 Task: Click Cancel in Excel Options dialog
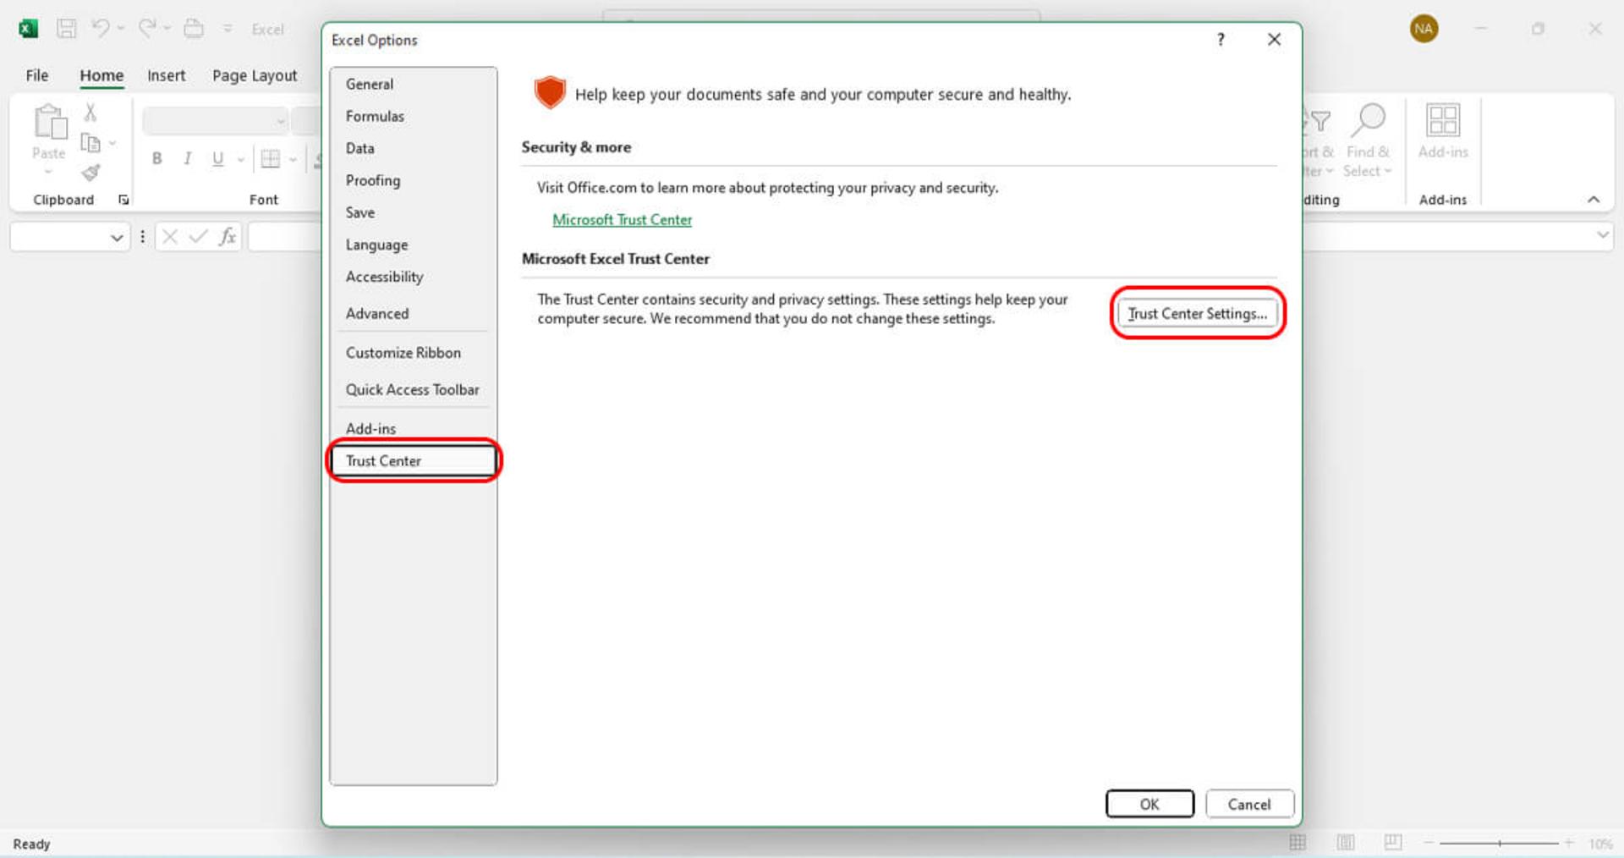1249,804
